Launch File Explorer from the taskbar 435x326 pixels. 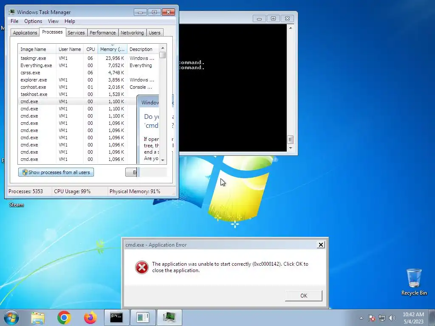coord(38,318)
